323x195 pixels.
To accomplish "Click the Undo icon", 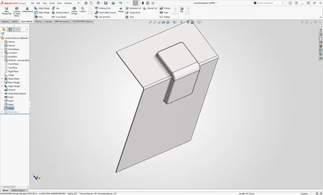I will click(x=121, y=3).
